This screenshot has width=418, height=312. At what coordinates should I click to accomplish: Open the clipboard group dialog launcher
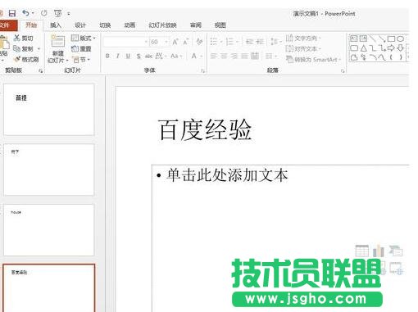coord(41,71)
